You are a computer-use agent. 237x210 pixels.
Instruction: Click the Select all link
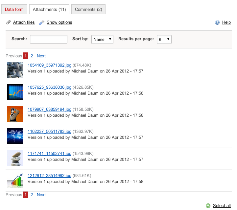pyautogui.click(x=222, y=206)
